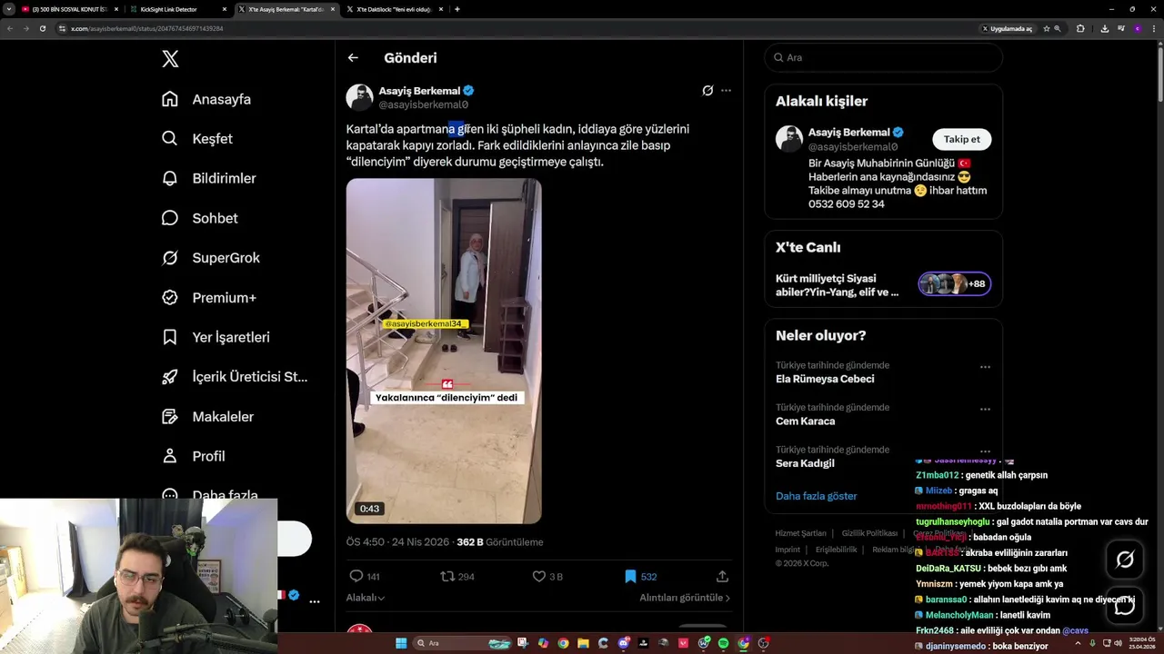The image size is (1164, 654).
Task: Open the browser zoom indicator
Action: coord(1058,28)
